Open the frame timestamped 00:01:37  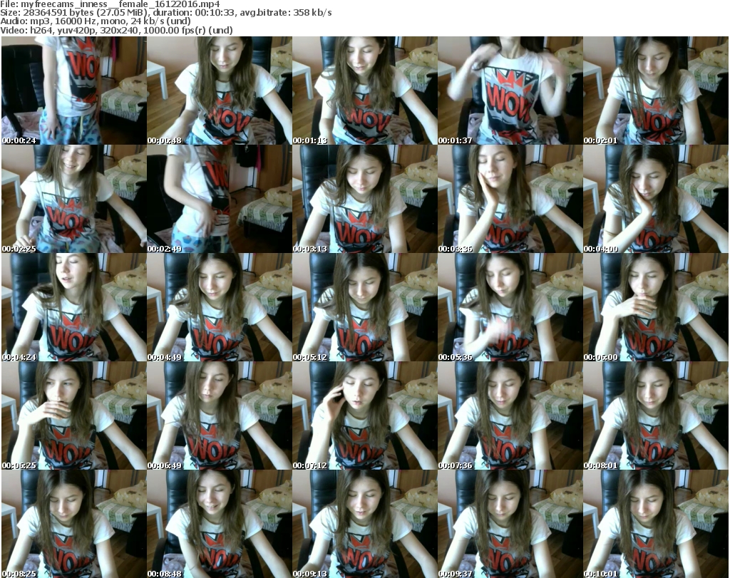pos(510,91)
